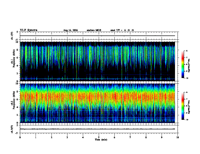Click the "VLF Spectra" title text

pos(29,30)
